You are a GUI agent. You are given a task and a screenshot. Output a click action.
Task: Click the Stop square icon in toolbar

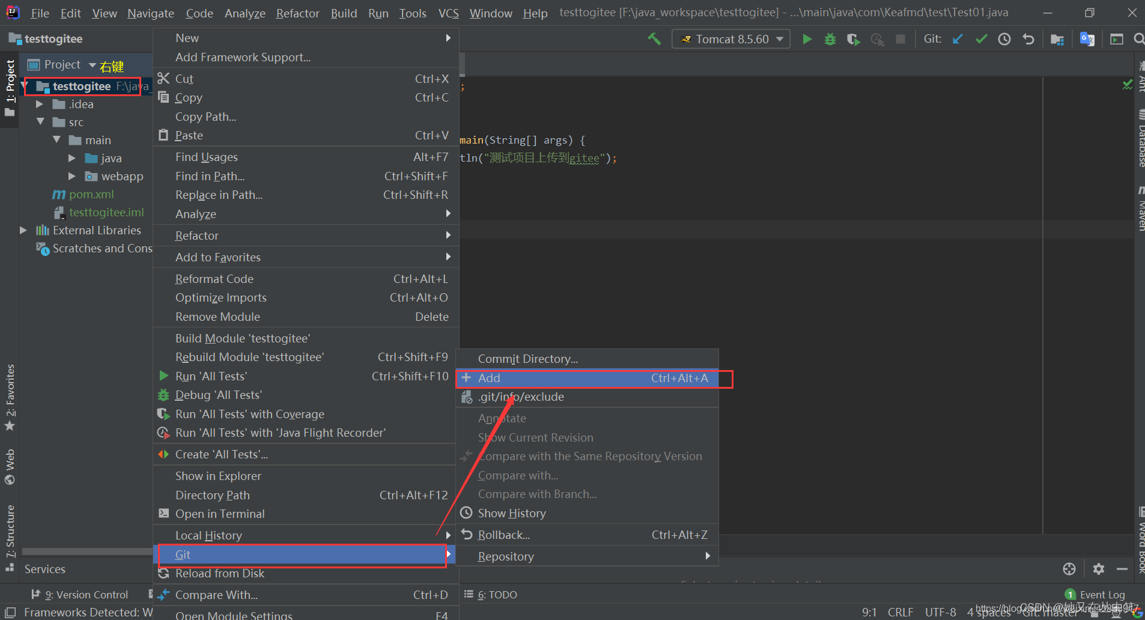coord(901,39)
